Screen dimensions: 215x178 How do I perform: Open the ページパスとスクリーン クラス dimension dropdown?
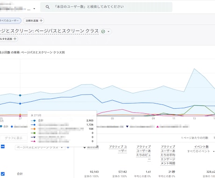[x=40, y=148]
